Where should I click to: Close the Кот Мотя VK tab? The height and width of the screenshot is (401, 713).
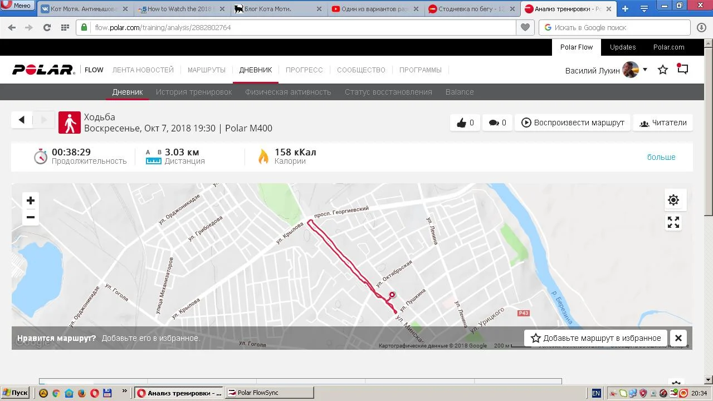(125, 9)
